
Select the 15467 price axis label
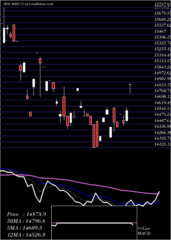[x=160, y=32]
